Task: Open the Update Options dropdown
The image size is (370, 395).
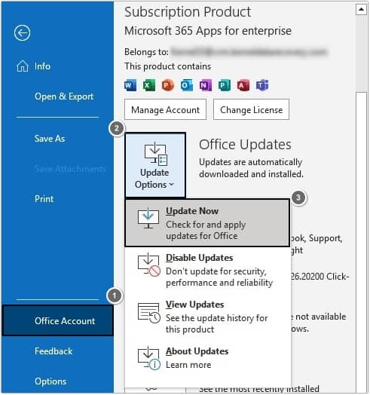Action: pyautogui.click(x=155, y=165)
